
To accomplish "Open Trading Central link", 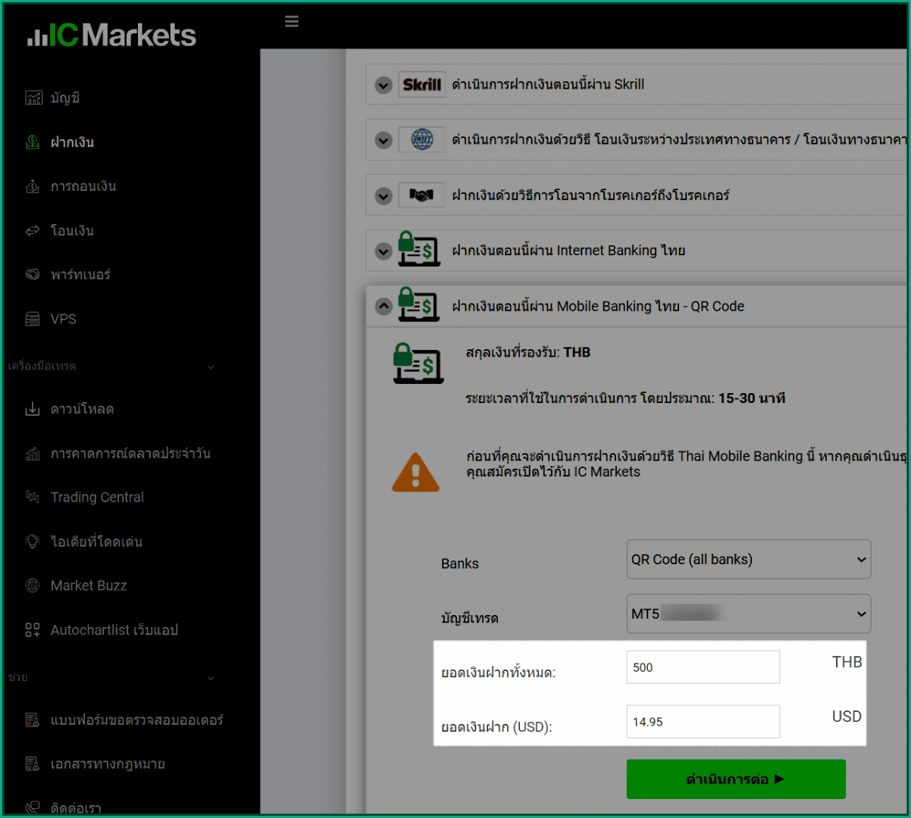I will point(97,497).
